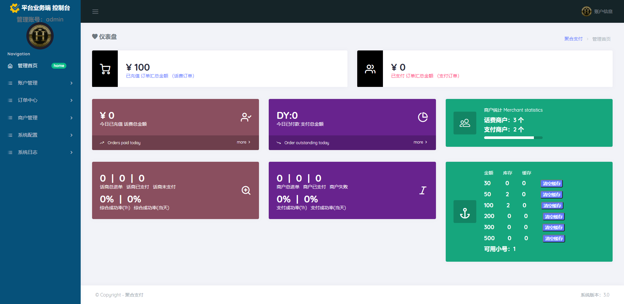Expand the 订单中心 sidebar menu
Screen dimensions: 624x304
point(40,100)
